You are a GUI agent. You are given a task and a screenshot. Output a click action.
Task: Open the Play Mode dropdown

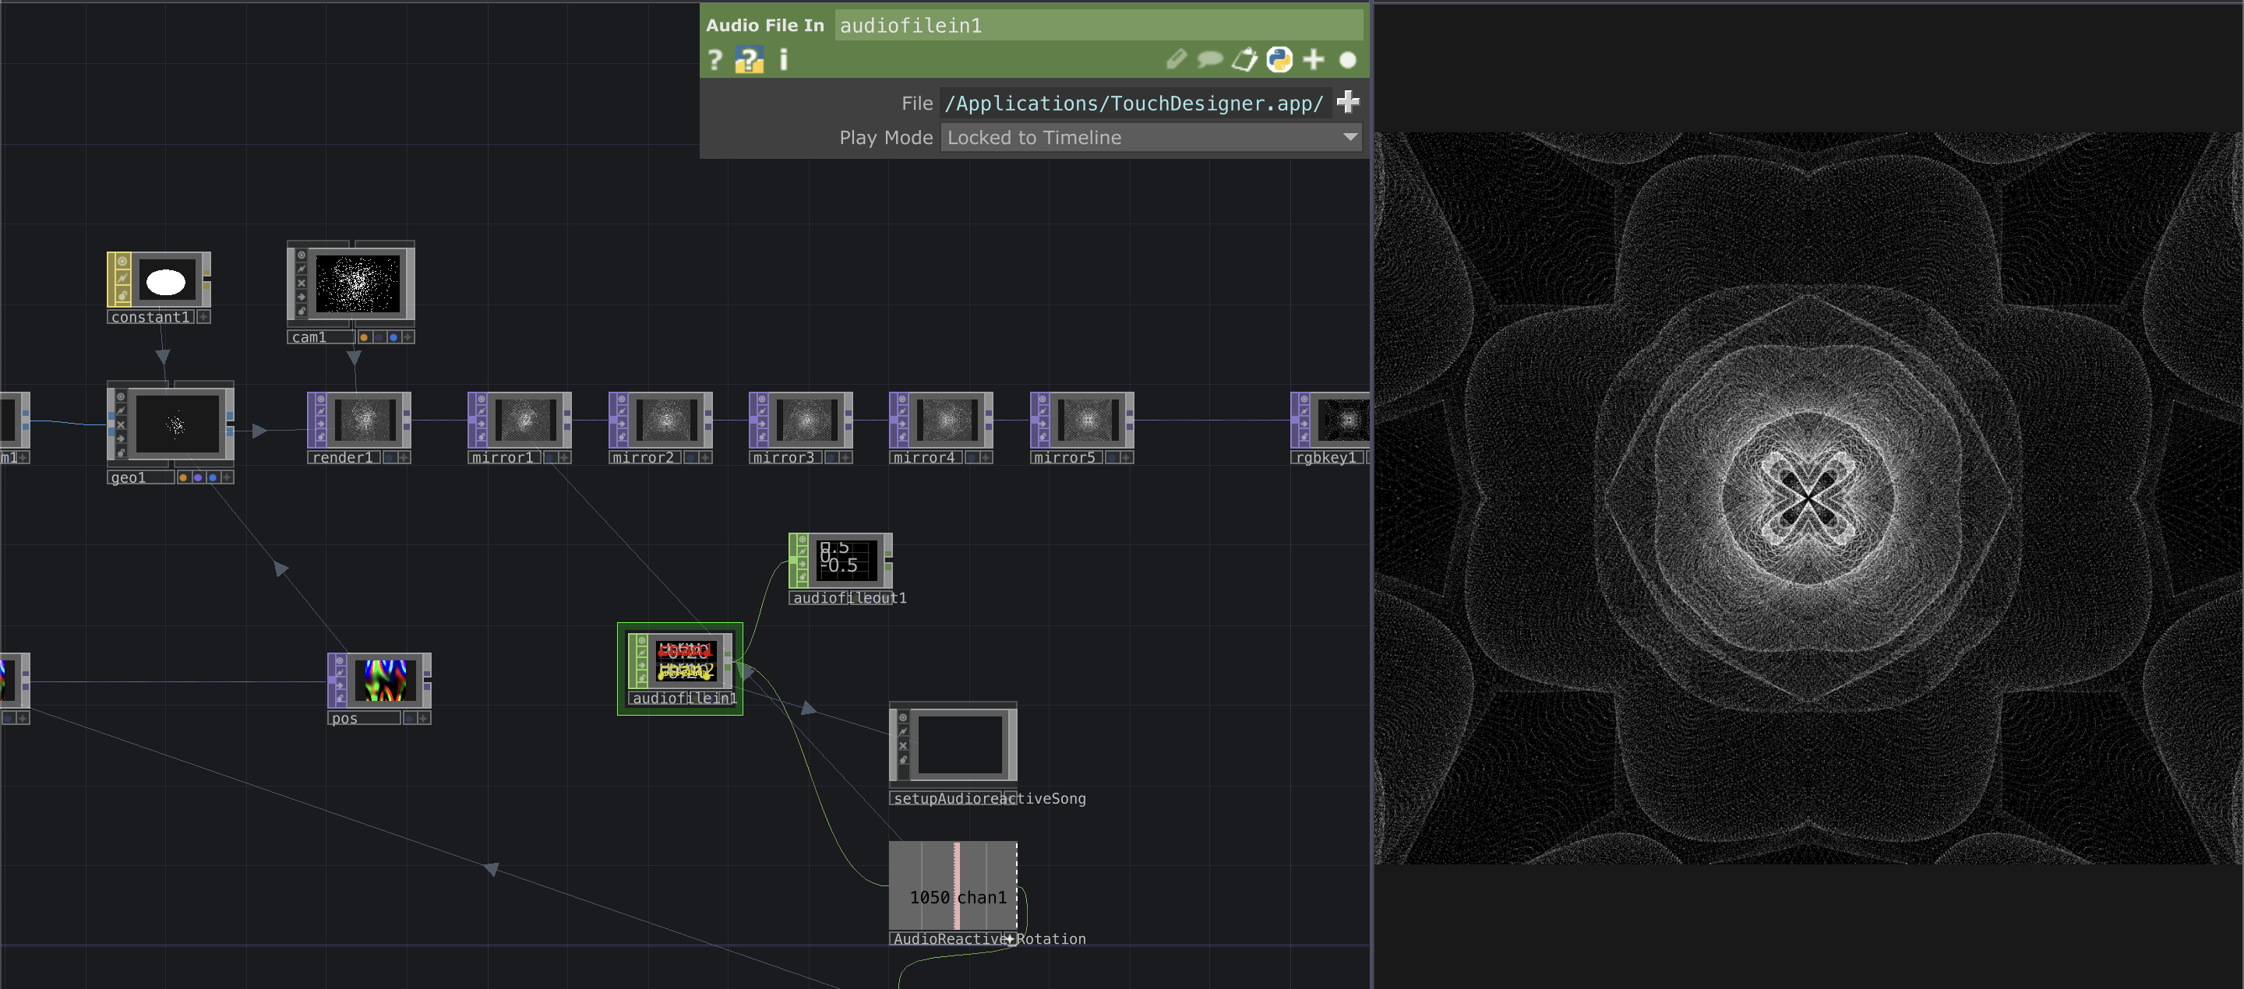pyautogui.click(x=1151, y=138)
